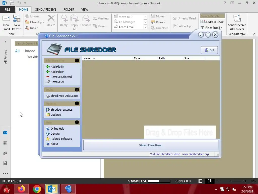Click the Shred Files Now button
258x194 pixels.
pos(151,145)
